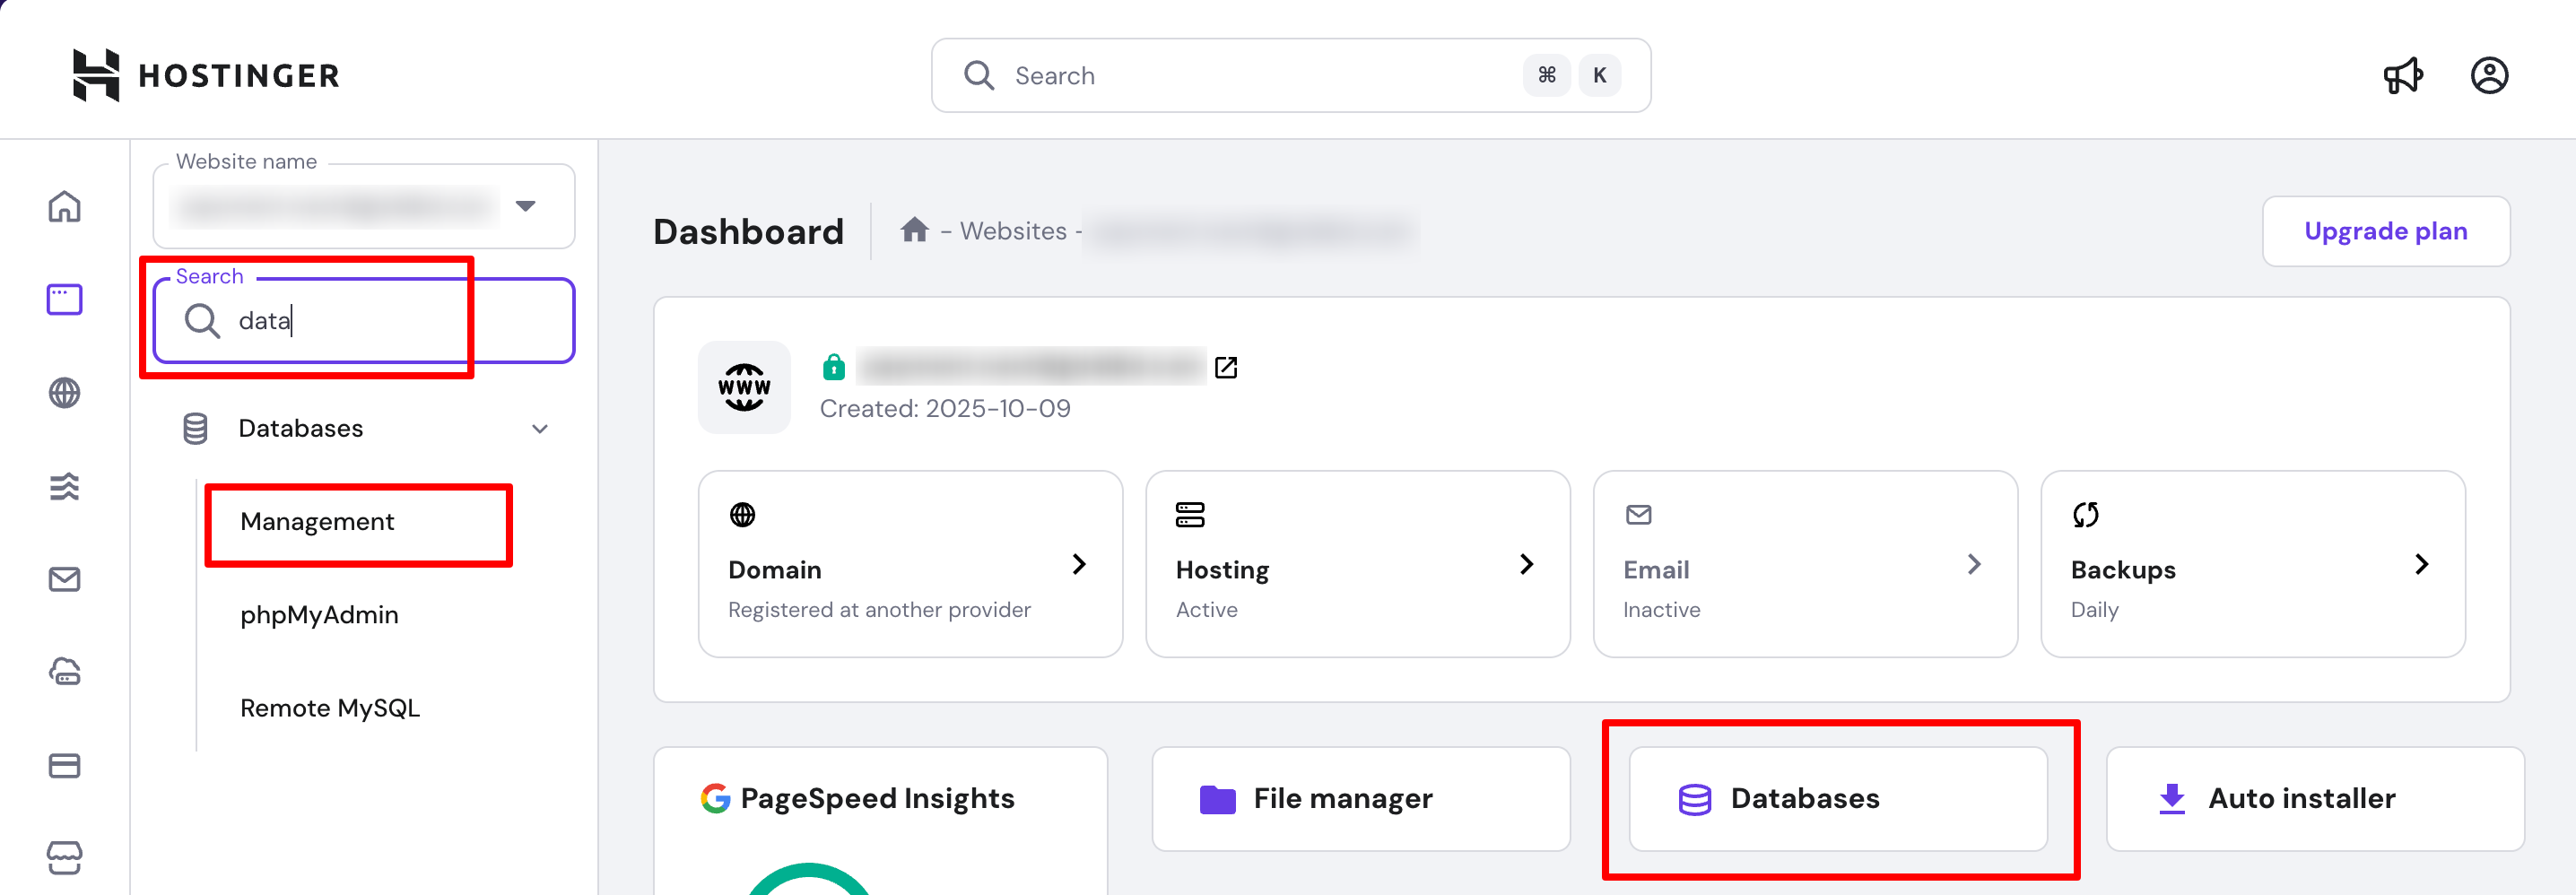This screenshot has width=2576, height=895.
Task: Click the Google icon on PageSpeed Insights
Action: click(715, 798)
